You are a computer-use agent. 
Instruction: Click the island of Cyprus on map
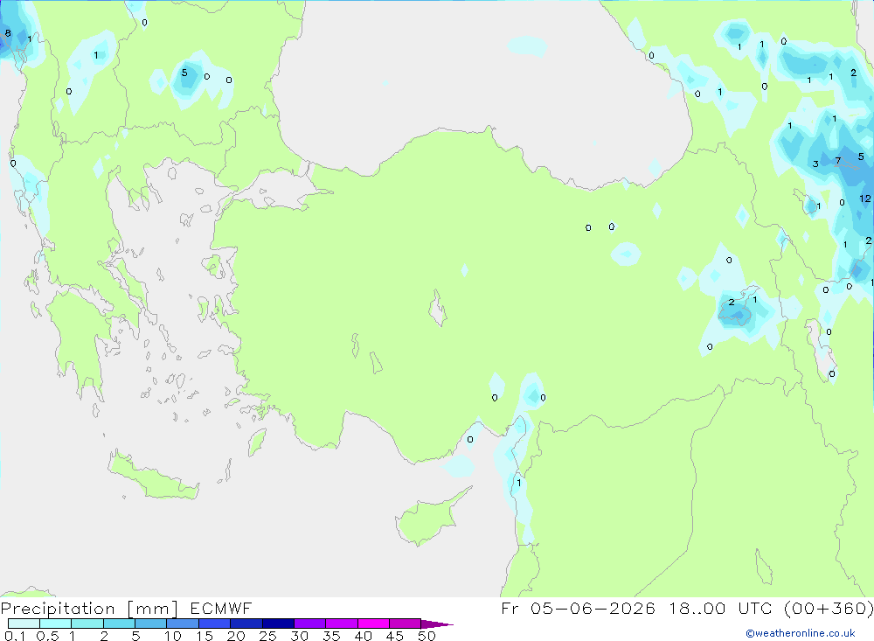(427, 521)
